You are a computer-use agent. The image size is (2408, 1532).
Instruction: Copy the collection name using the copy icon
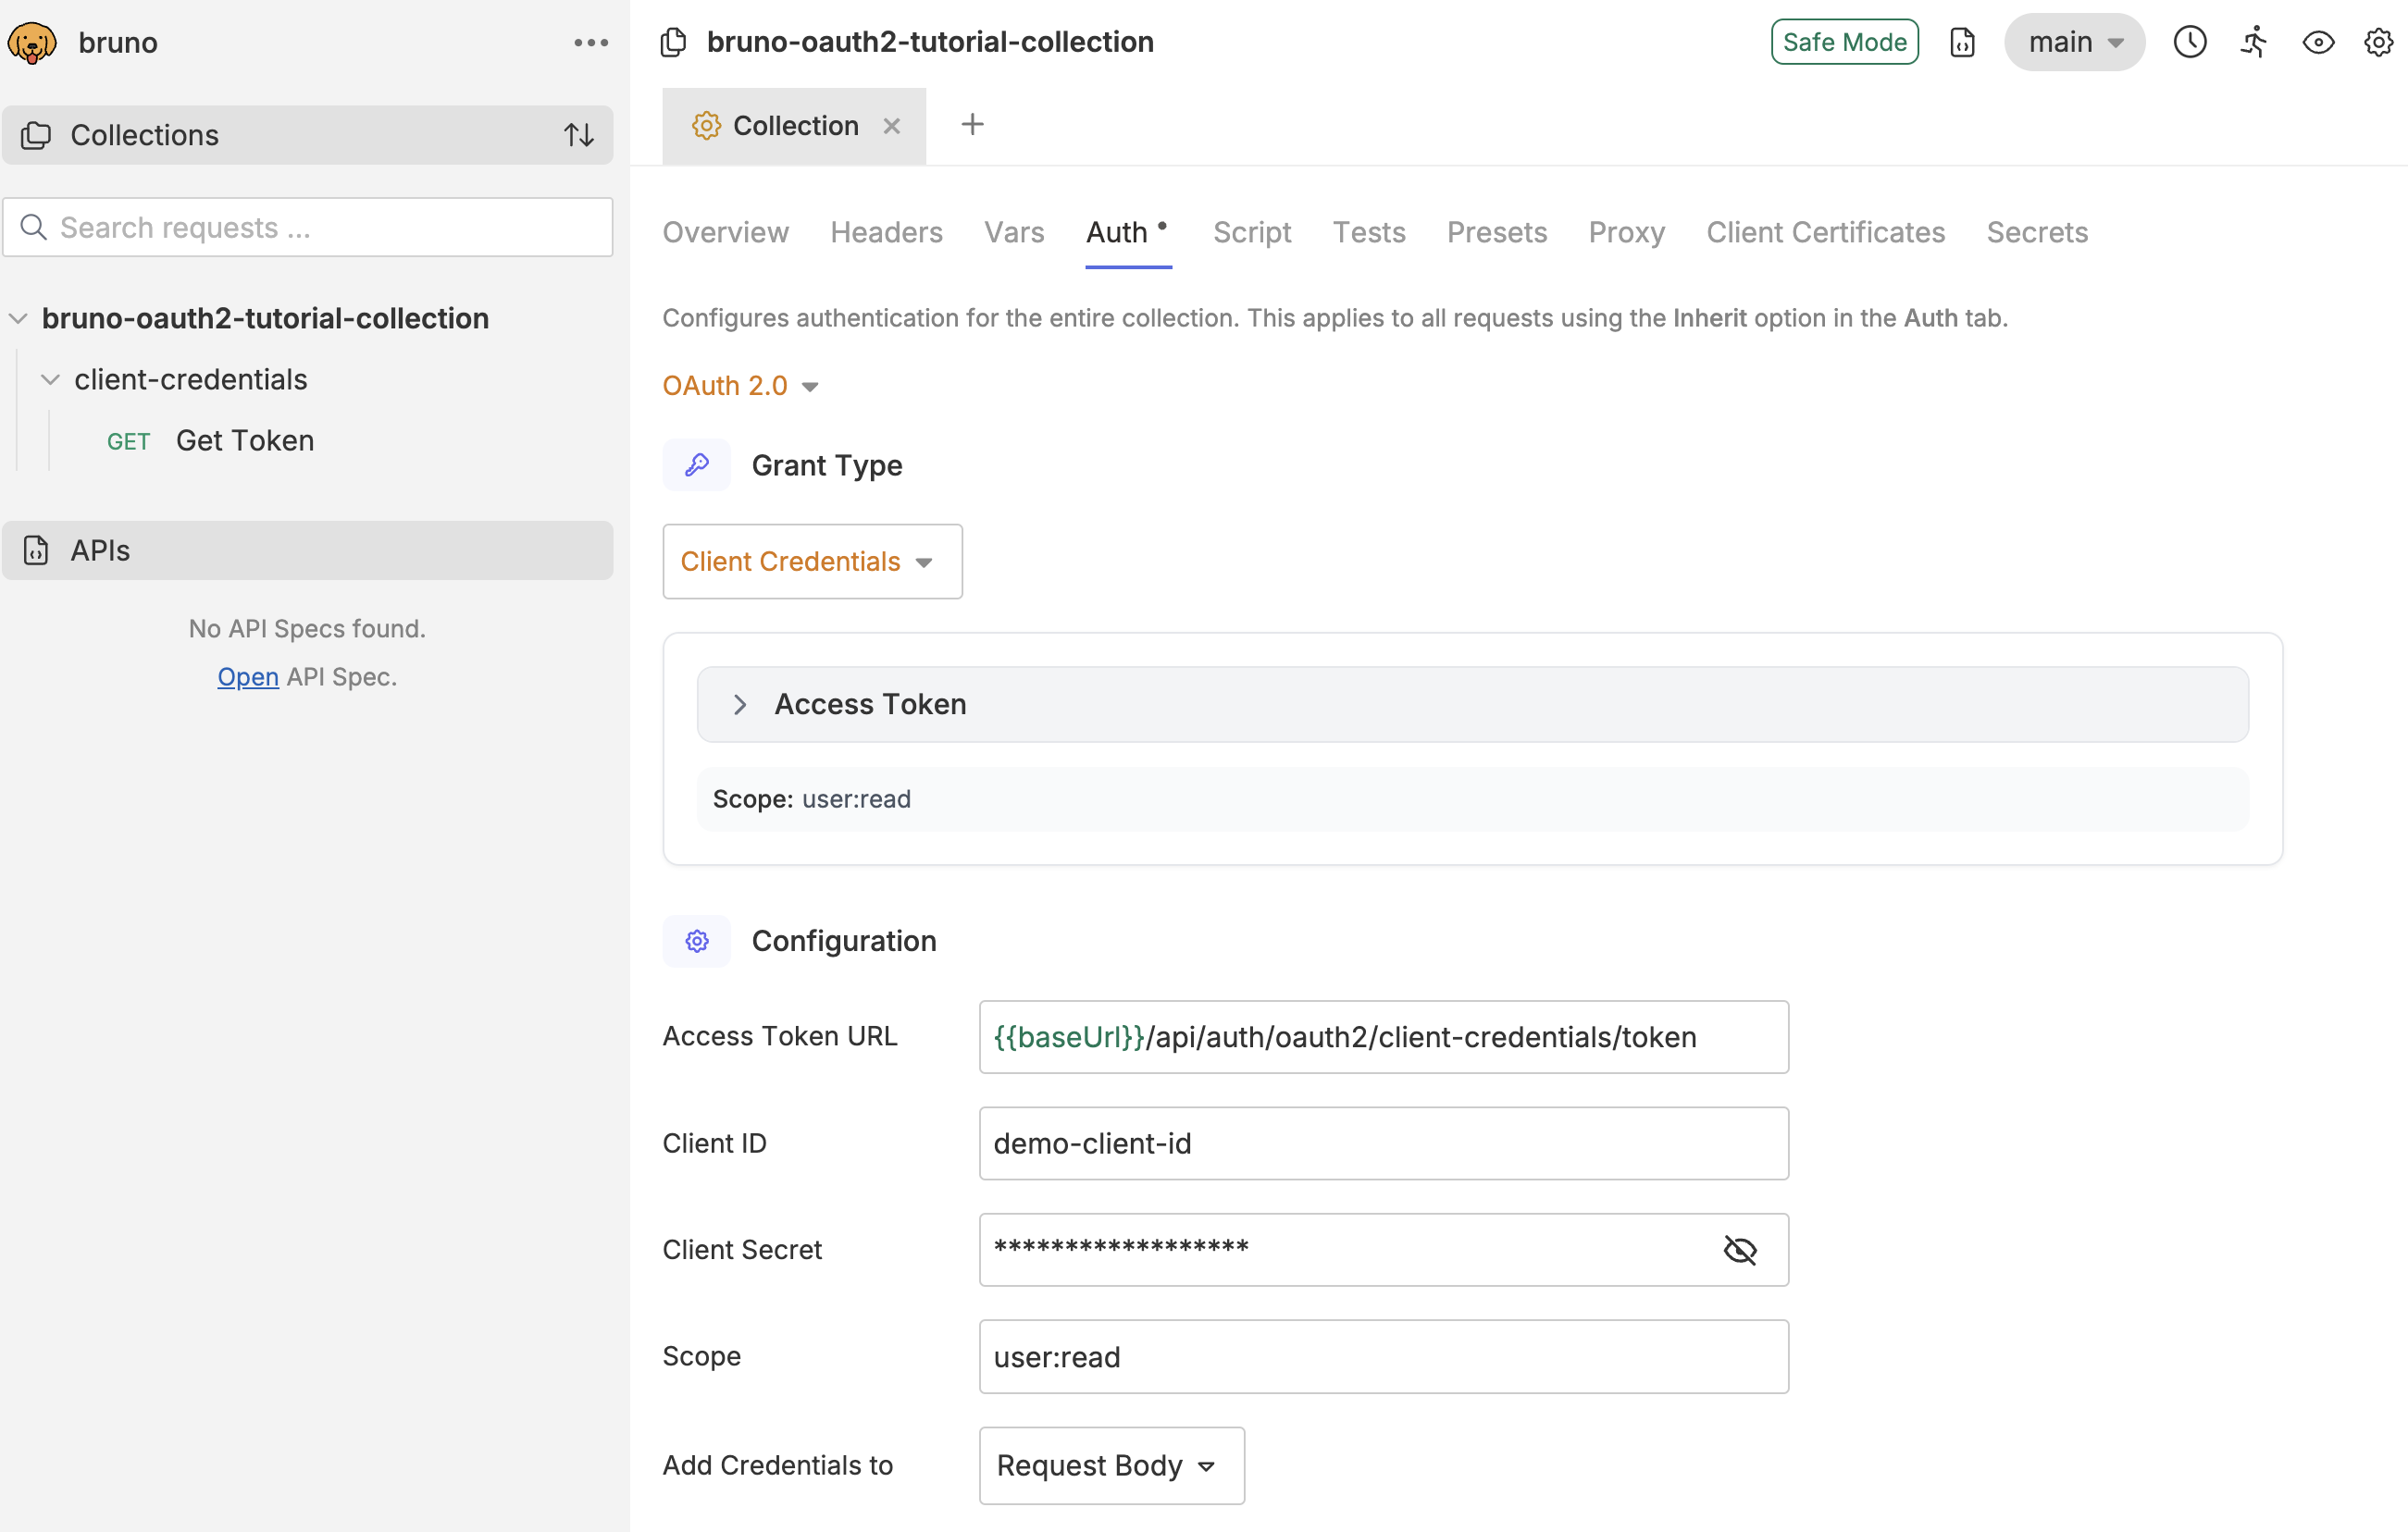tap(672, 42)
